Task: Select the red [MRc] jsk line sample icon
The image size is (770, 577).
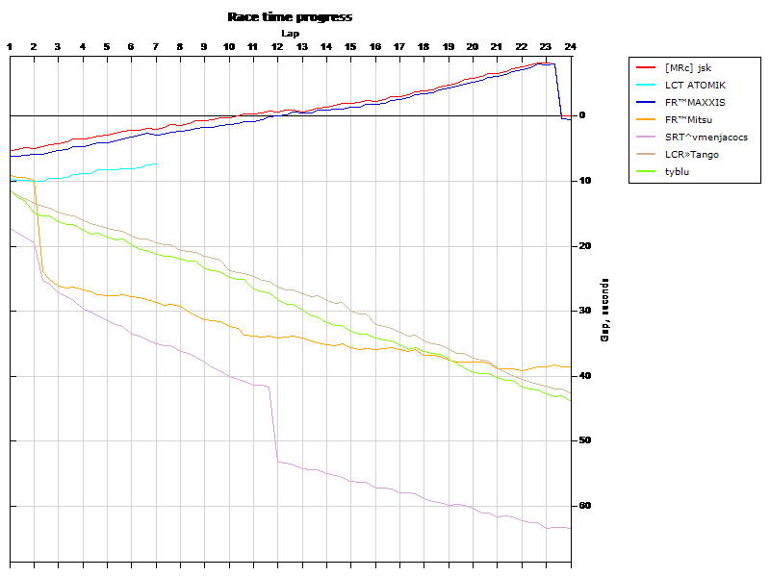Action: [x=644, y=67]
